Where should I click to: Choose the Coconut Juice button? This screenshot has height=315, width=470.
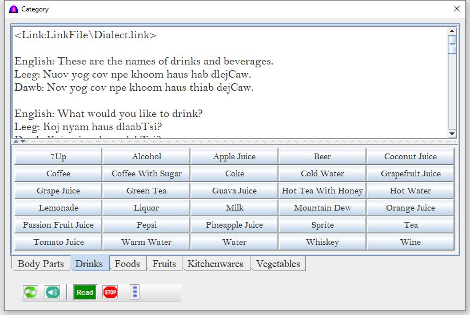click(410, 156)
